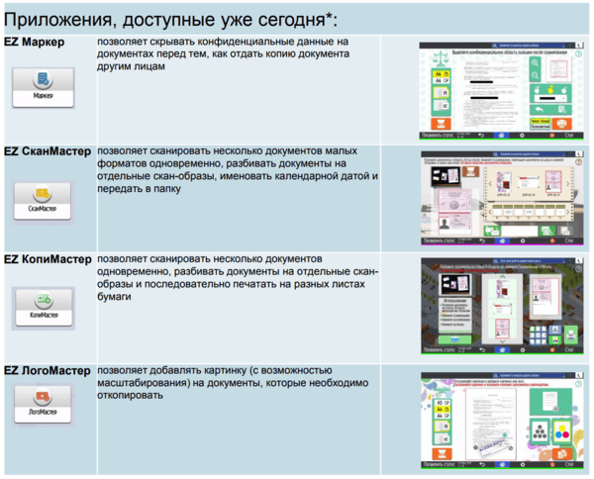Tap the orange scan button in ЛогоМастер
The width and height of the screenshot is (594, 479).
443,454
